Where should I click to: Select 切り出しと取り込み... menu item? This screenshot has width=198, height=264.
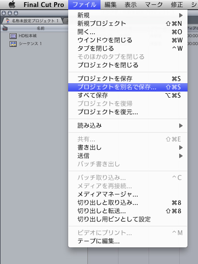pos(128,203)
